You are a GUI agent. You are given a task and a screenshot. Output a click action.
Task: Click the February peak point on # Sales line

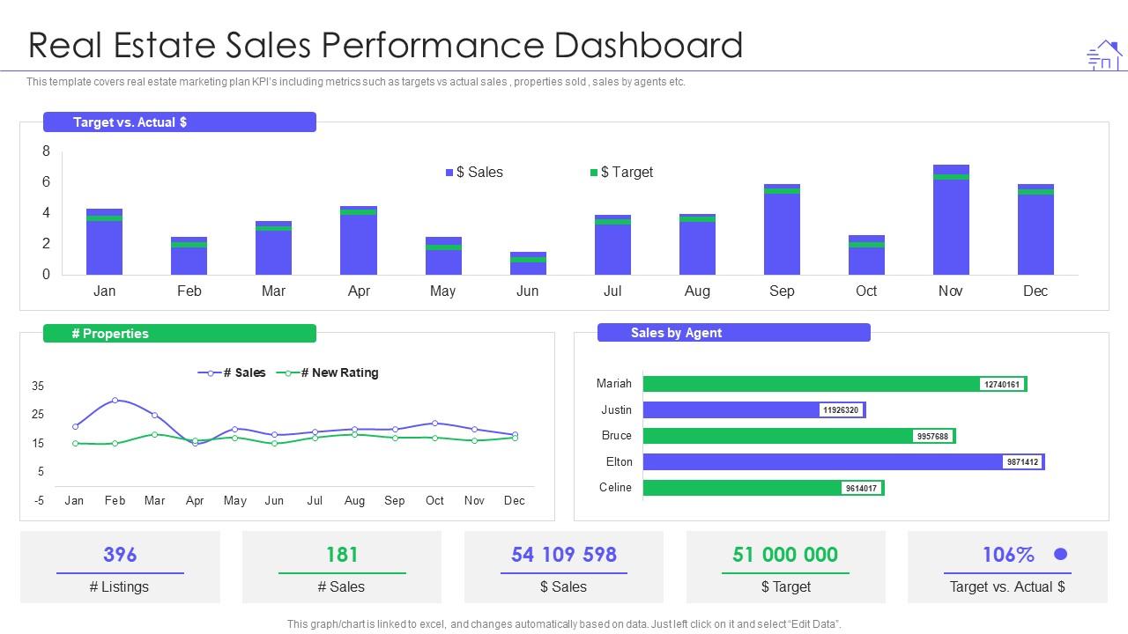click(115, 401)
